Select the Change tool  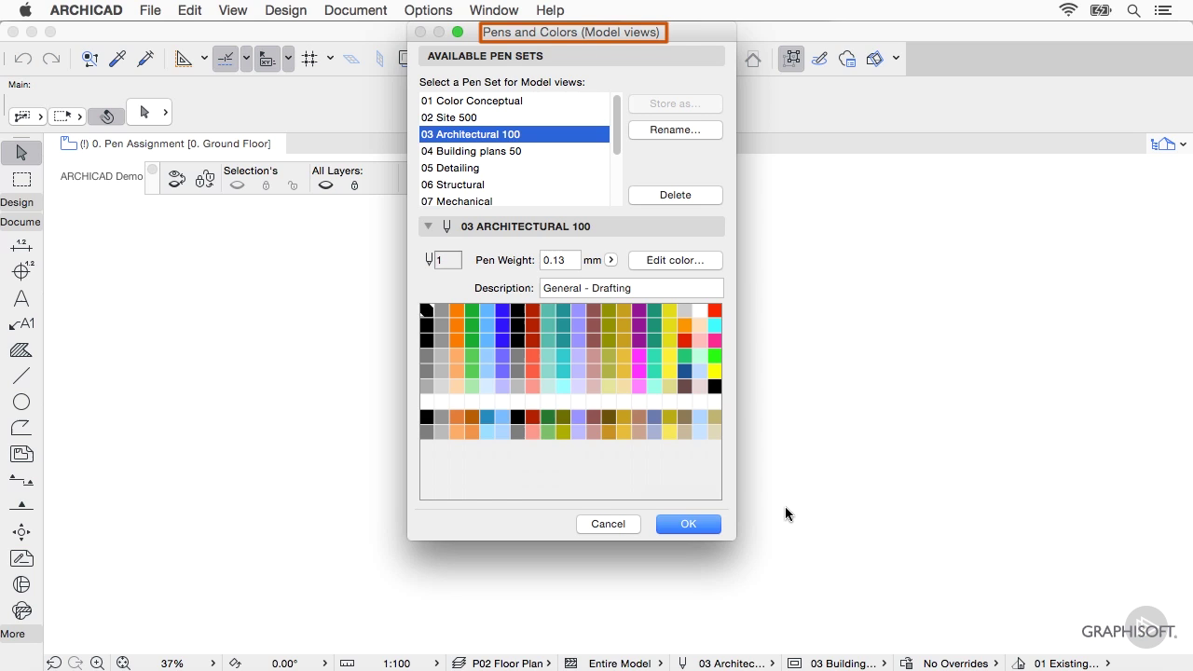click(21, 610)
